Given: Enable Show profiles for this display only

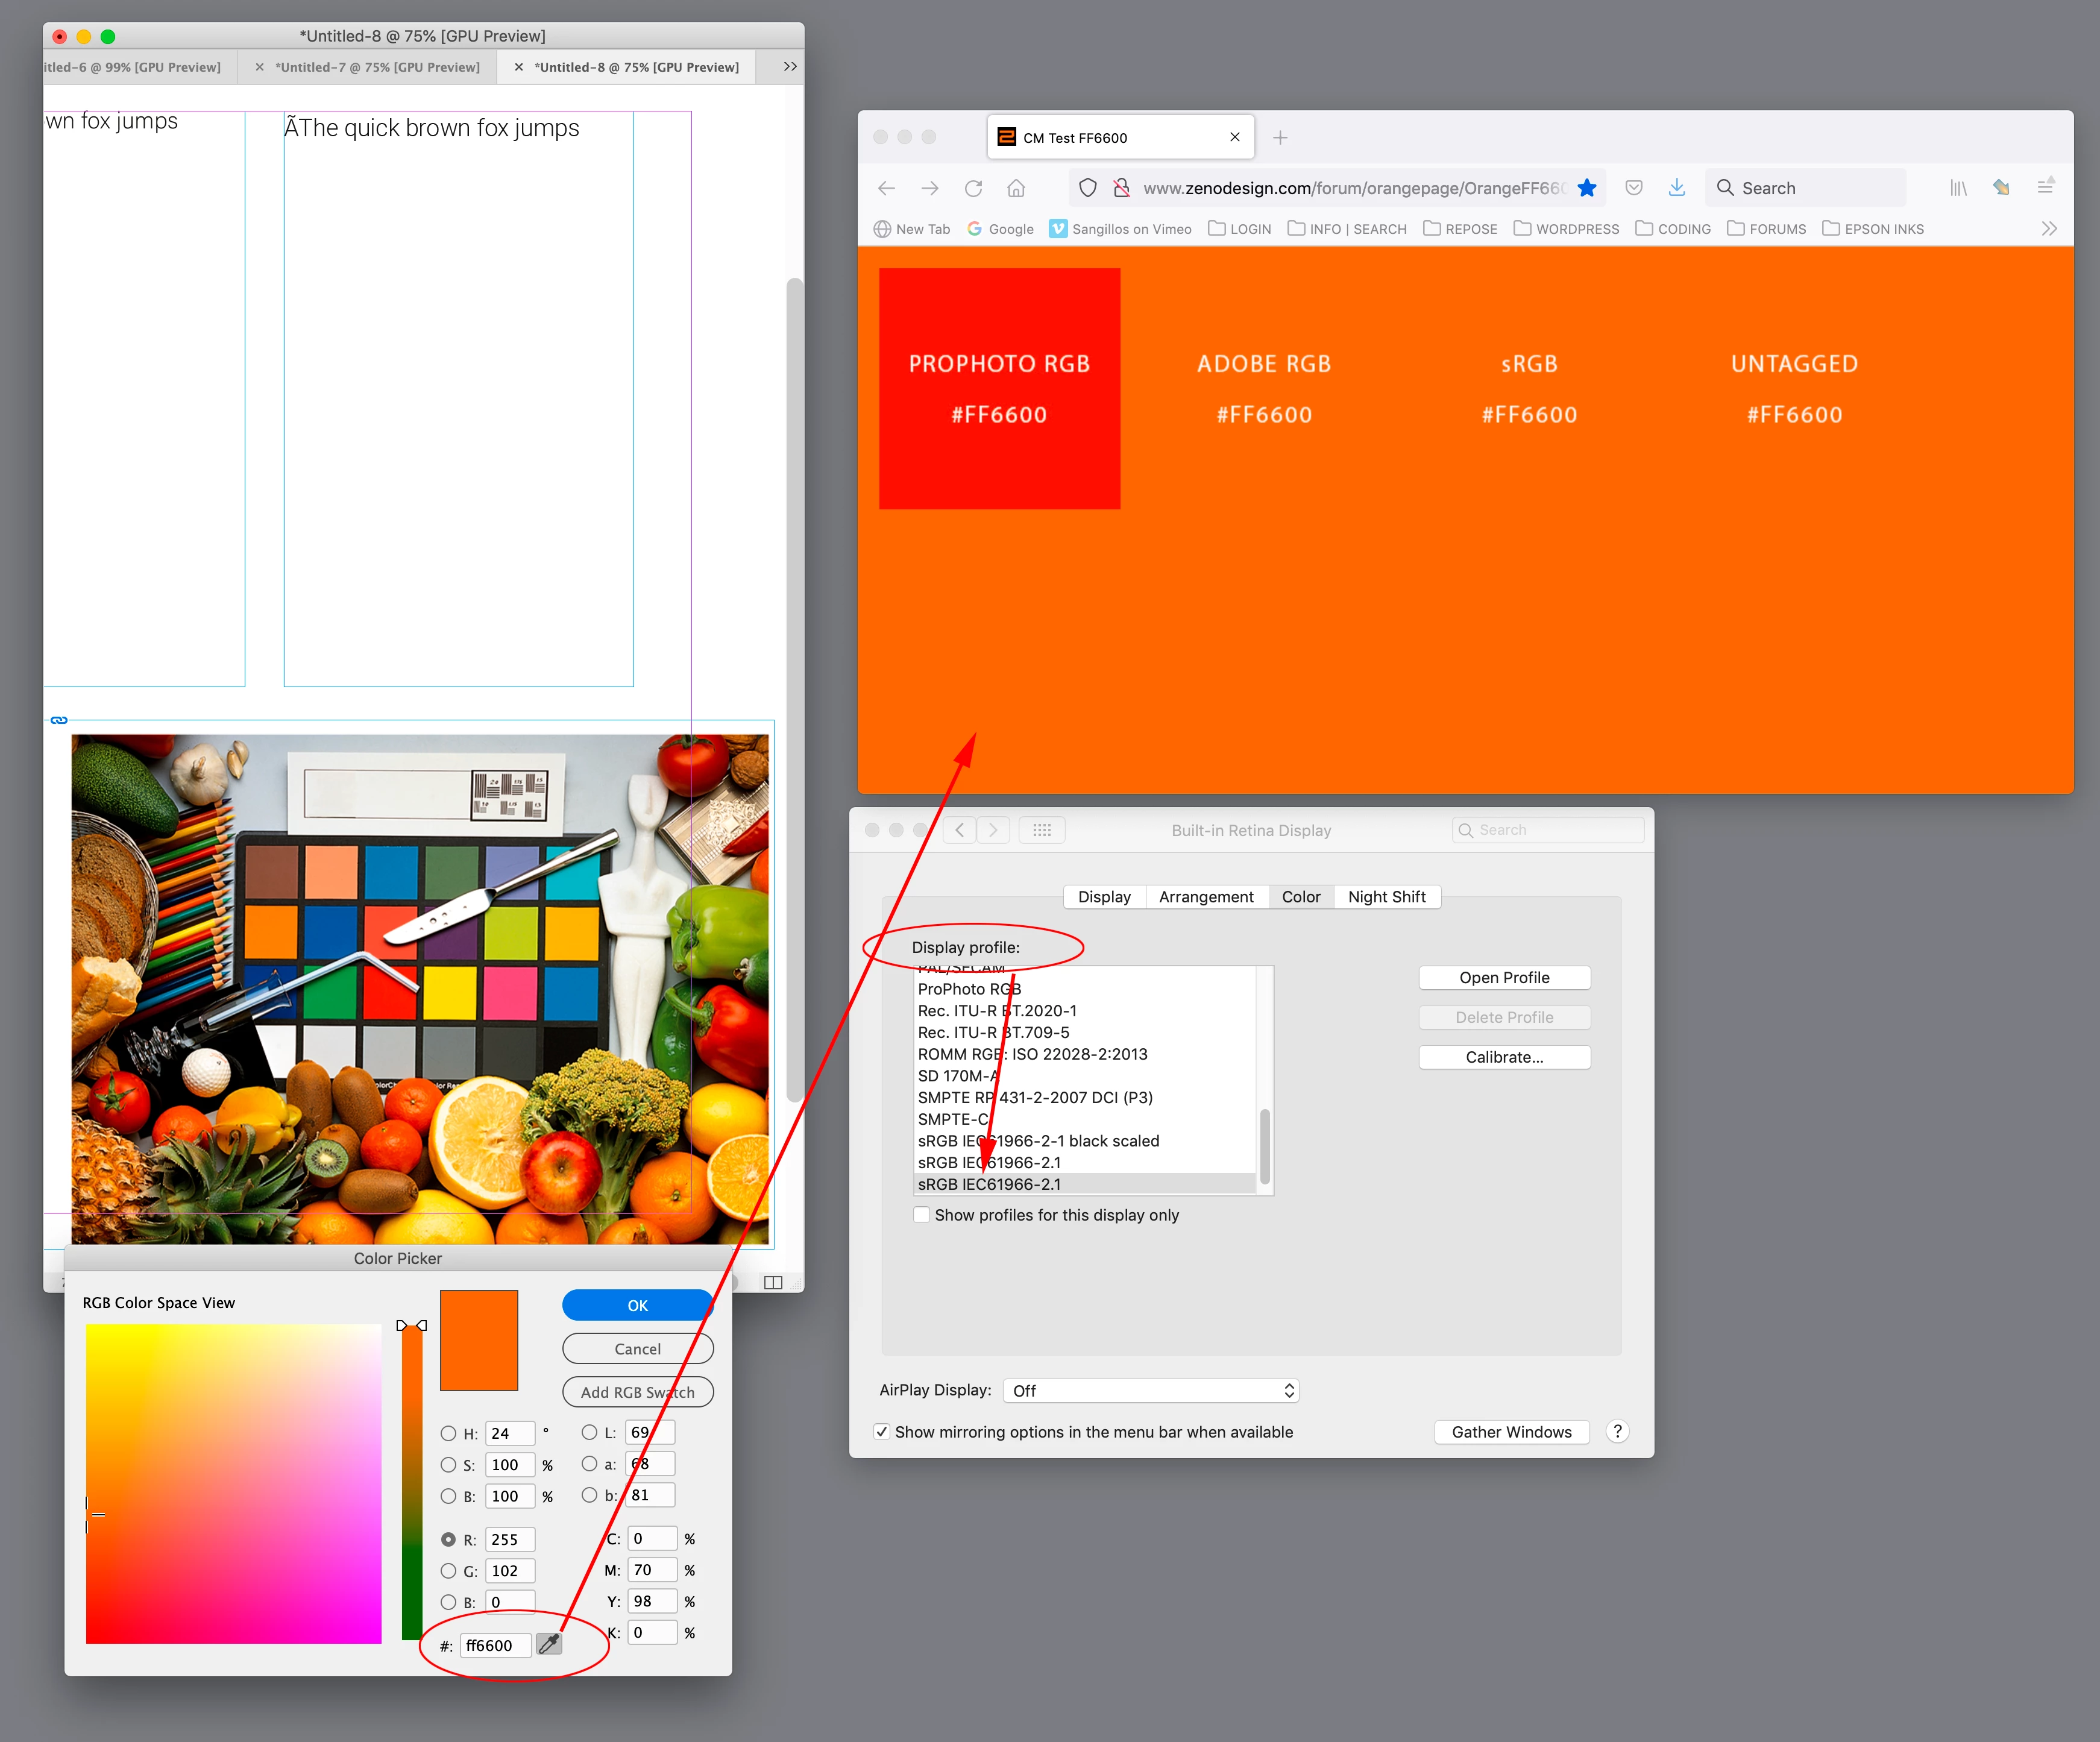Looking at the screenshot, I should pos(922,1215).
